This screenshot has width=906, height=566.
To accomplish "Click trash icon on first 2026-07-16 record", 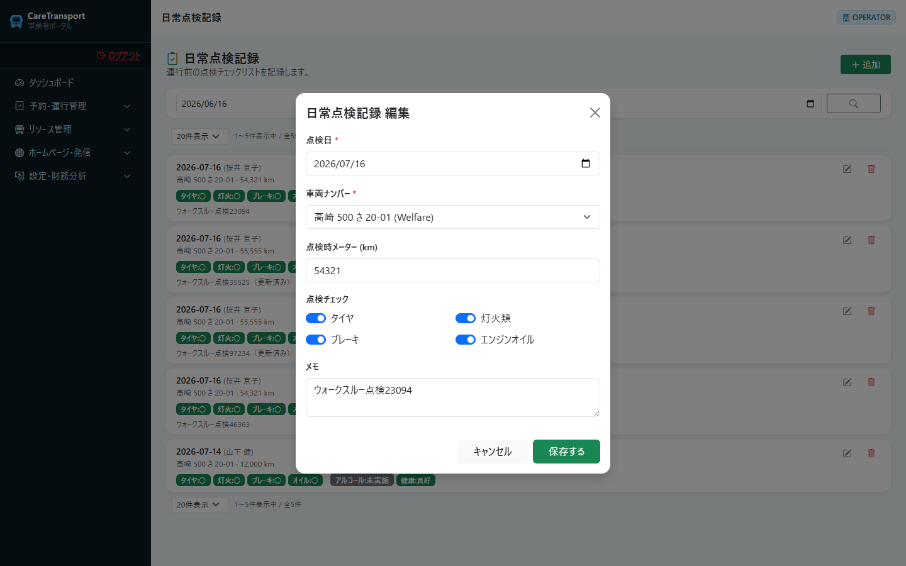I will [871, 169].
